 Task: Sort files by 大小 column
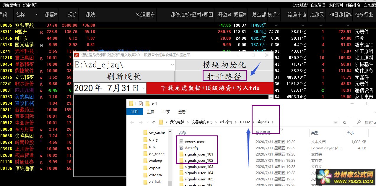click(350, 133)
